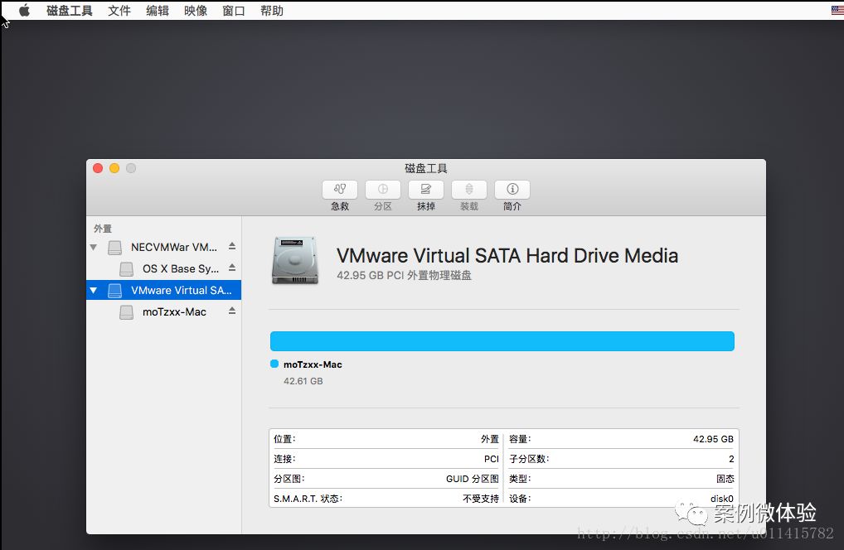Click the 急救 First Aid toolbar icon
The width and height of the screenshot is (844, 550).
coord(340,189)
